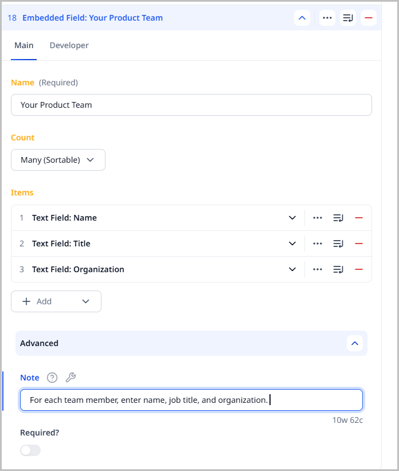Switch off the Required? toggle

[x=30, y=450]
